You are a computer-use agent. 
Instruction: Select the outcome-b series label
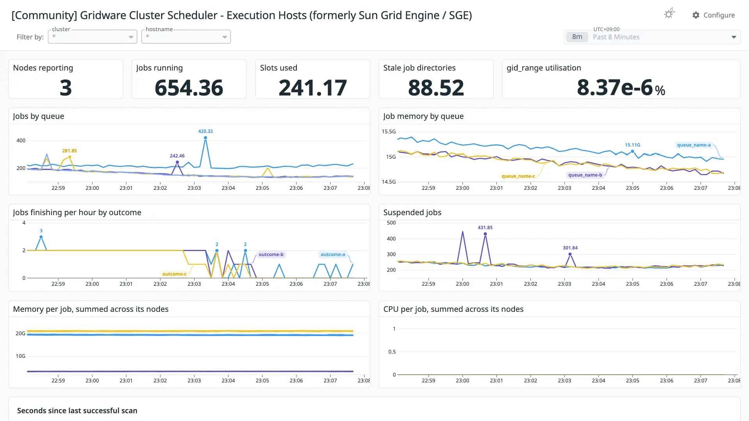[271, 255]
